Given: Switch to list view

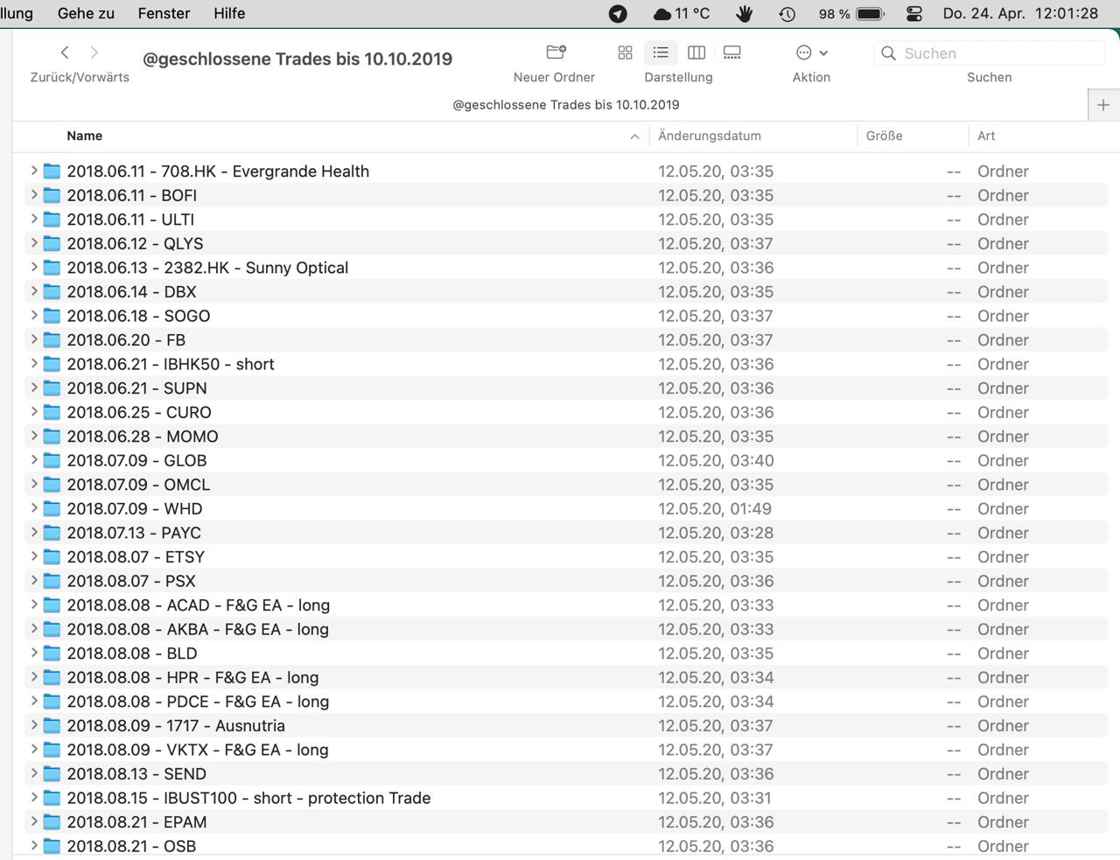Looking at the screenshot, I should pyautogui.click(x=661, y=52).
